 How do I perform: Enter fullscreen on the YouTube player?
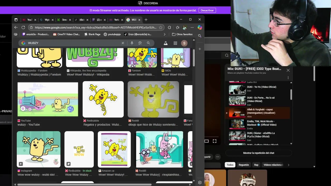pos(215,141)
